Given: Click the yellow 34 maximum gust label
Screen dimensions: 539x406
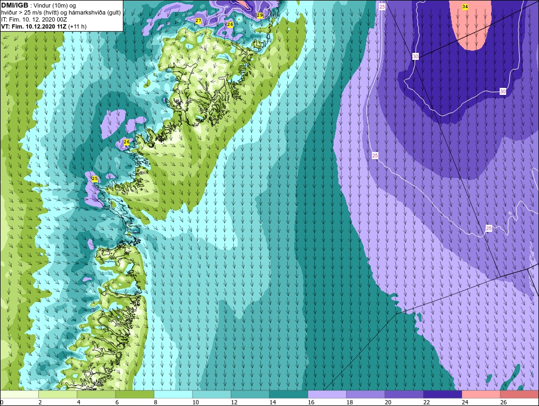Looking at the screenshot, I should [465, 6].
